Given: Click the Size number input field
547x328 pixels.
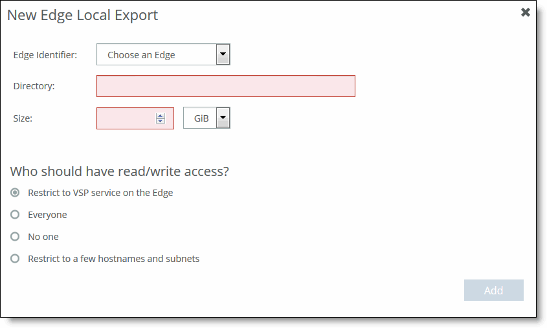Looking at the screenshot, I should 135,118.
